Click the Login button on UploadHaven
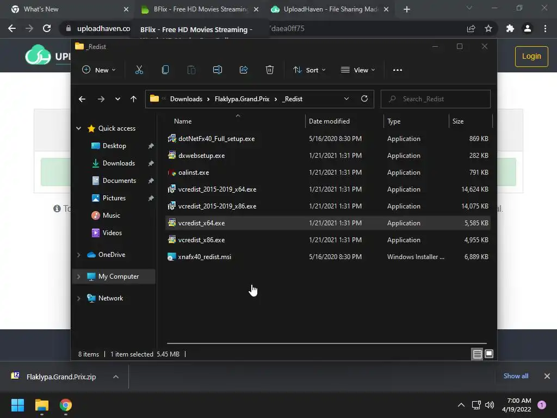Screen dimensions: 557x418 [x=531, y=56]
